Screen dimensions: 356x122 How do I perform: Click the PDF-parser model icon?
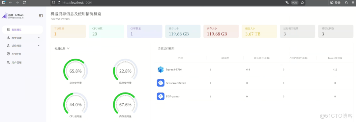(x=161, y=96)
